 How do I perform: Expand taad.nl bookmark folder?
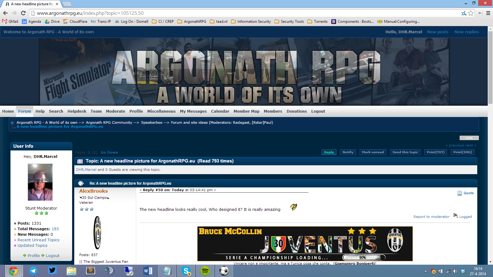pos(218,22)
